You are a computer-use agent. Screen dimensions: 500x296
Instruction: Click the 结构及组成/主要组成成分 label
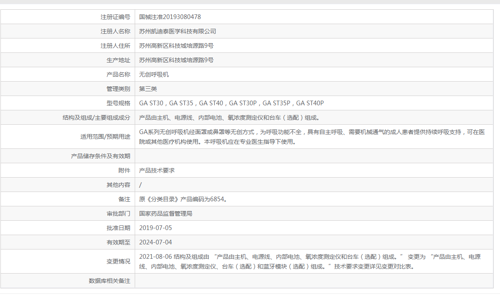click(96, 118)
